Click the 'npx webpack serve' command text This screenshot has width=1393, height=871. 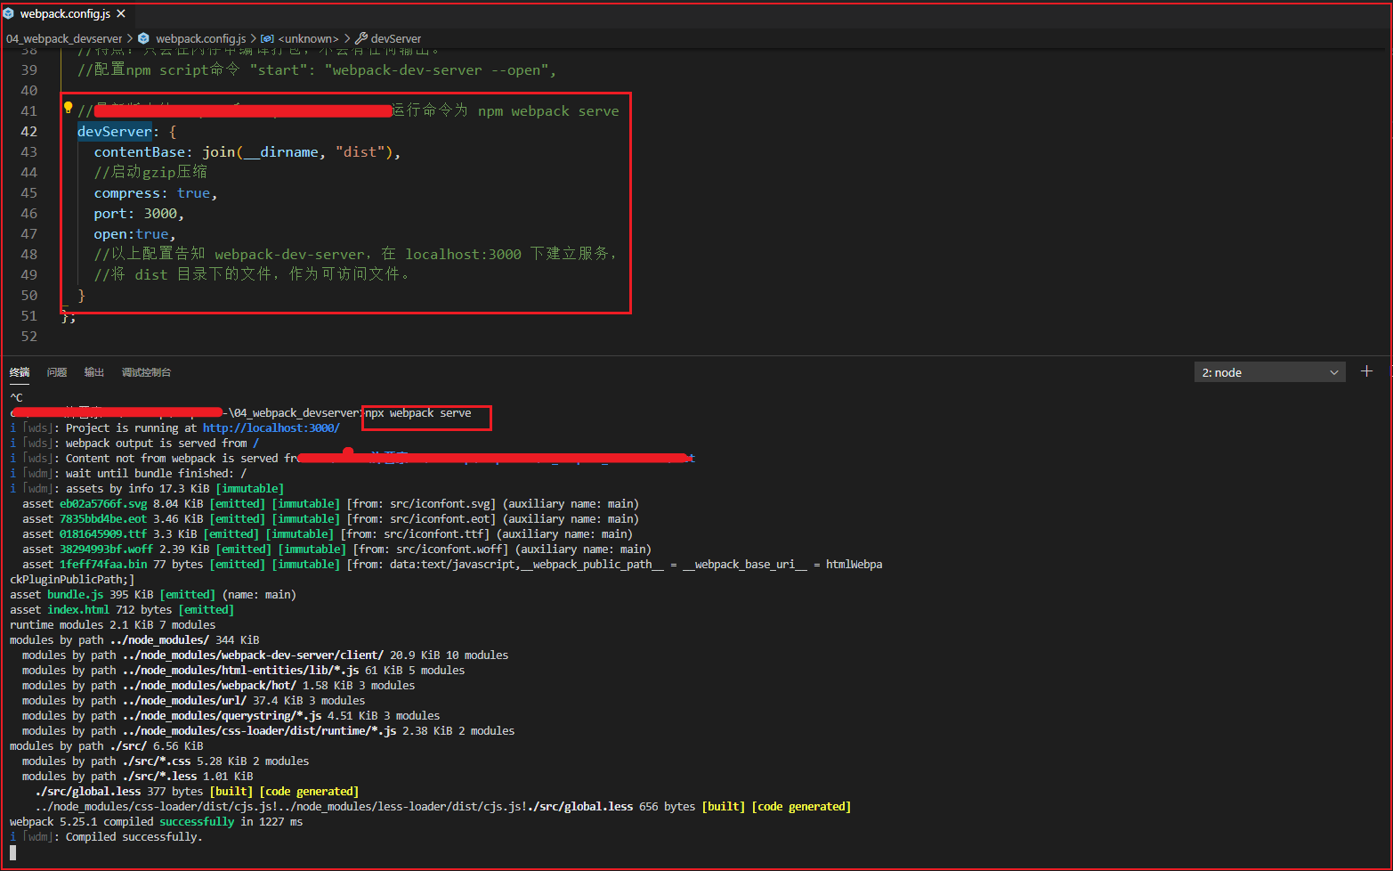418,413
